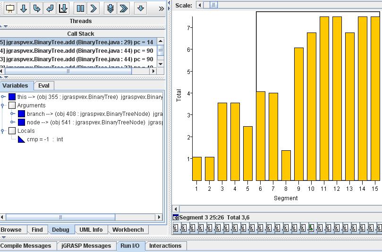Select call stack frame 3 at BinaryTree.java : 44
382x252 pixels.
78,59
